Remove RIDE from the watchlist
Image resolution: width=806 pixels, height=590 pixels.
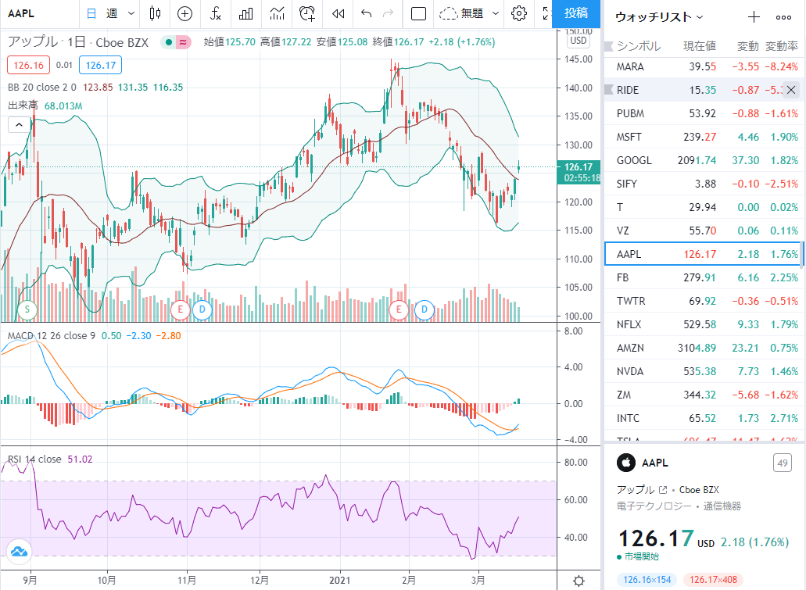tap(791, 90)
